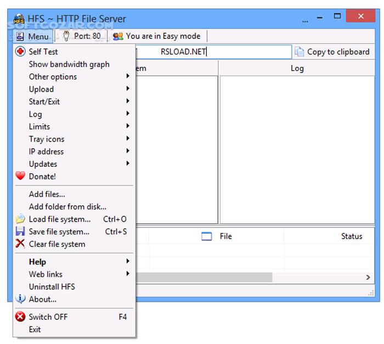Toggle You are in Easy mode button

[x=157, y=36]
